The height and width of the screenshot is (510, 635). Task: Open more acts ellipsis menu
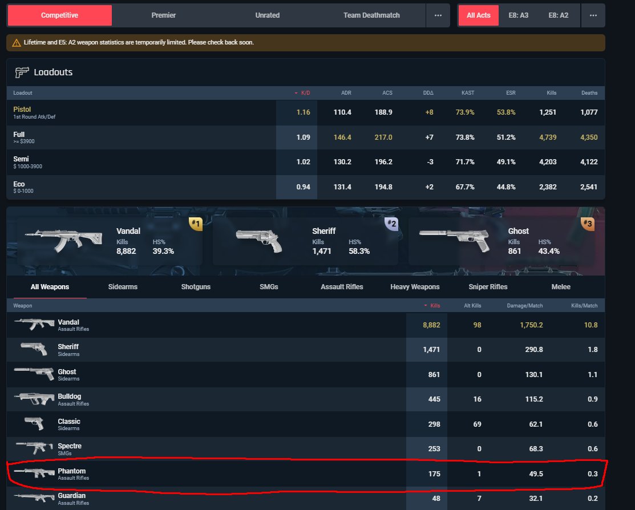[593, 15]
